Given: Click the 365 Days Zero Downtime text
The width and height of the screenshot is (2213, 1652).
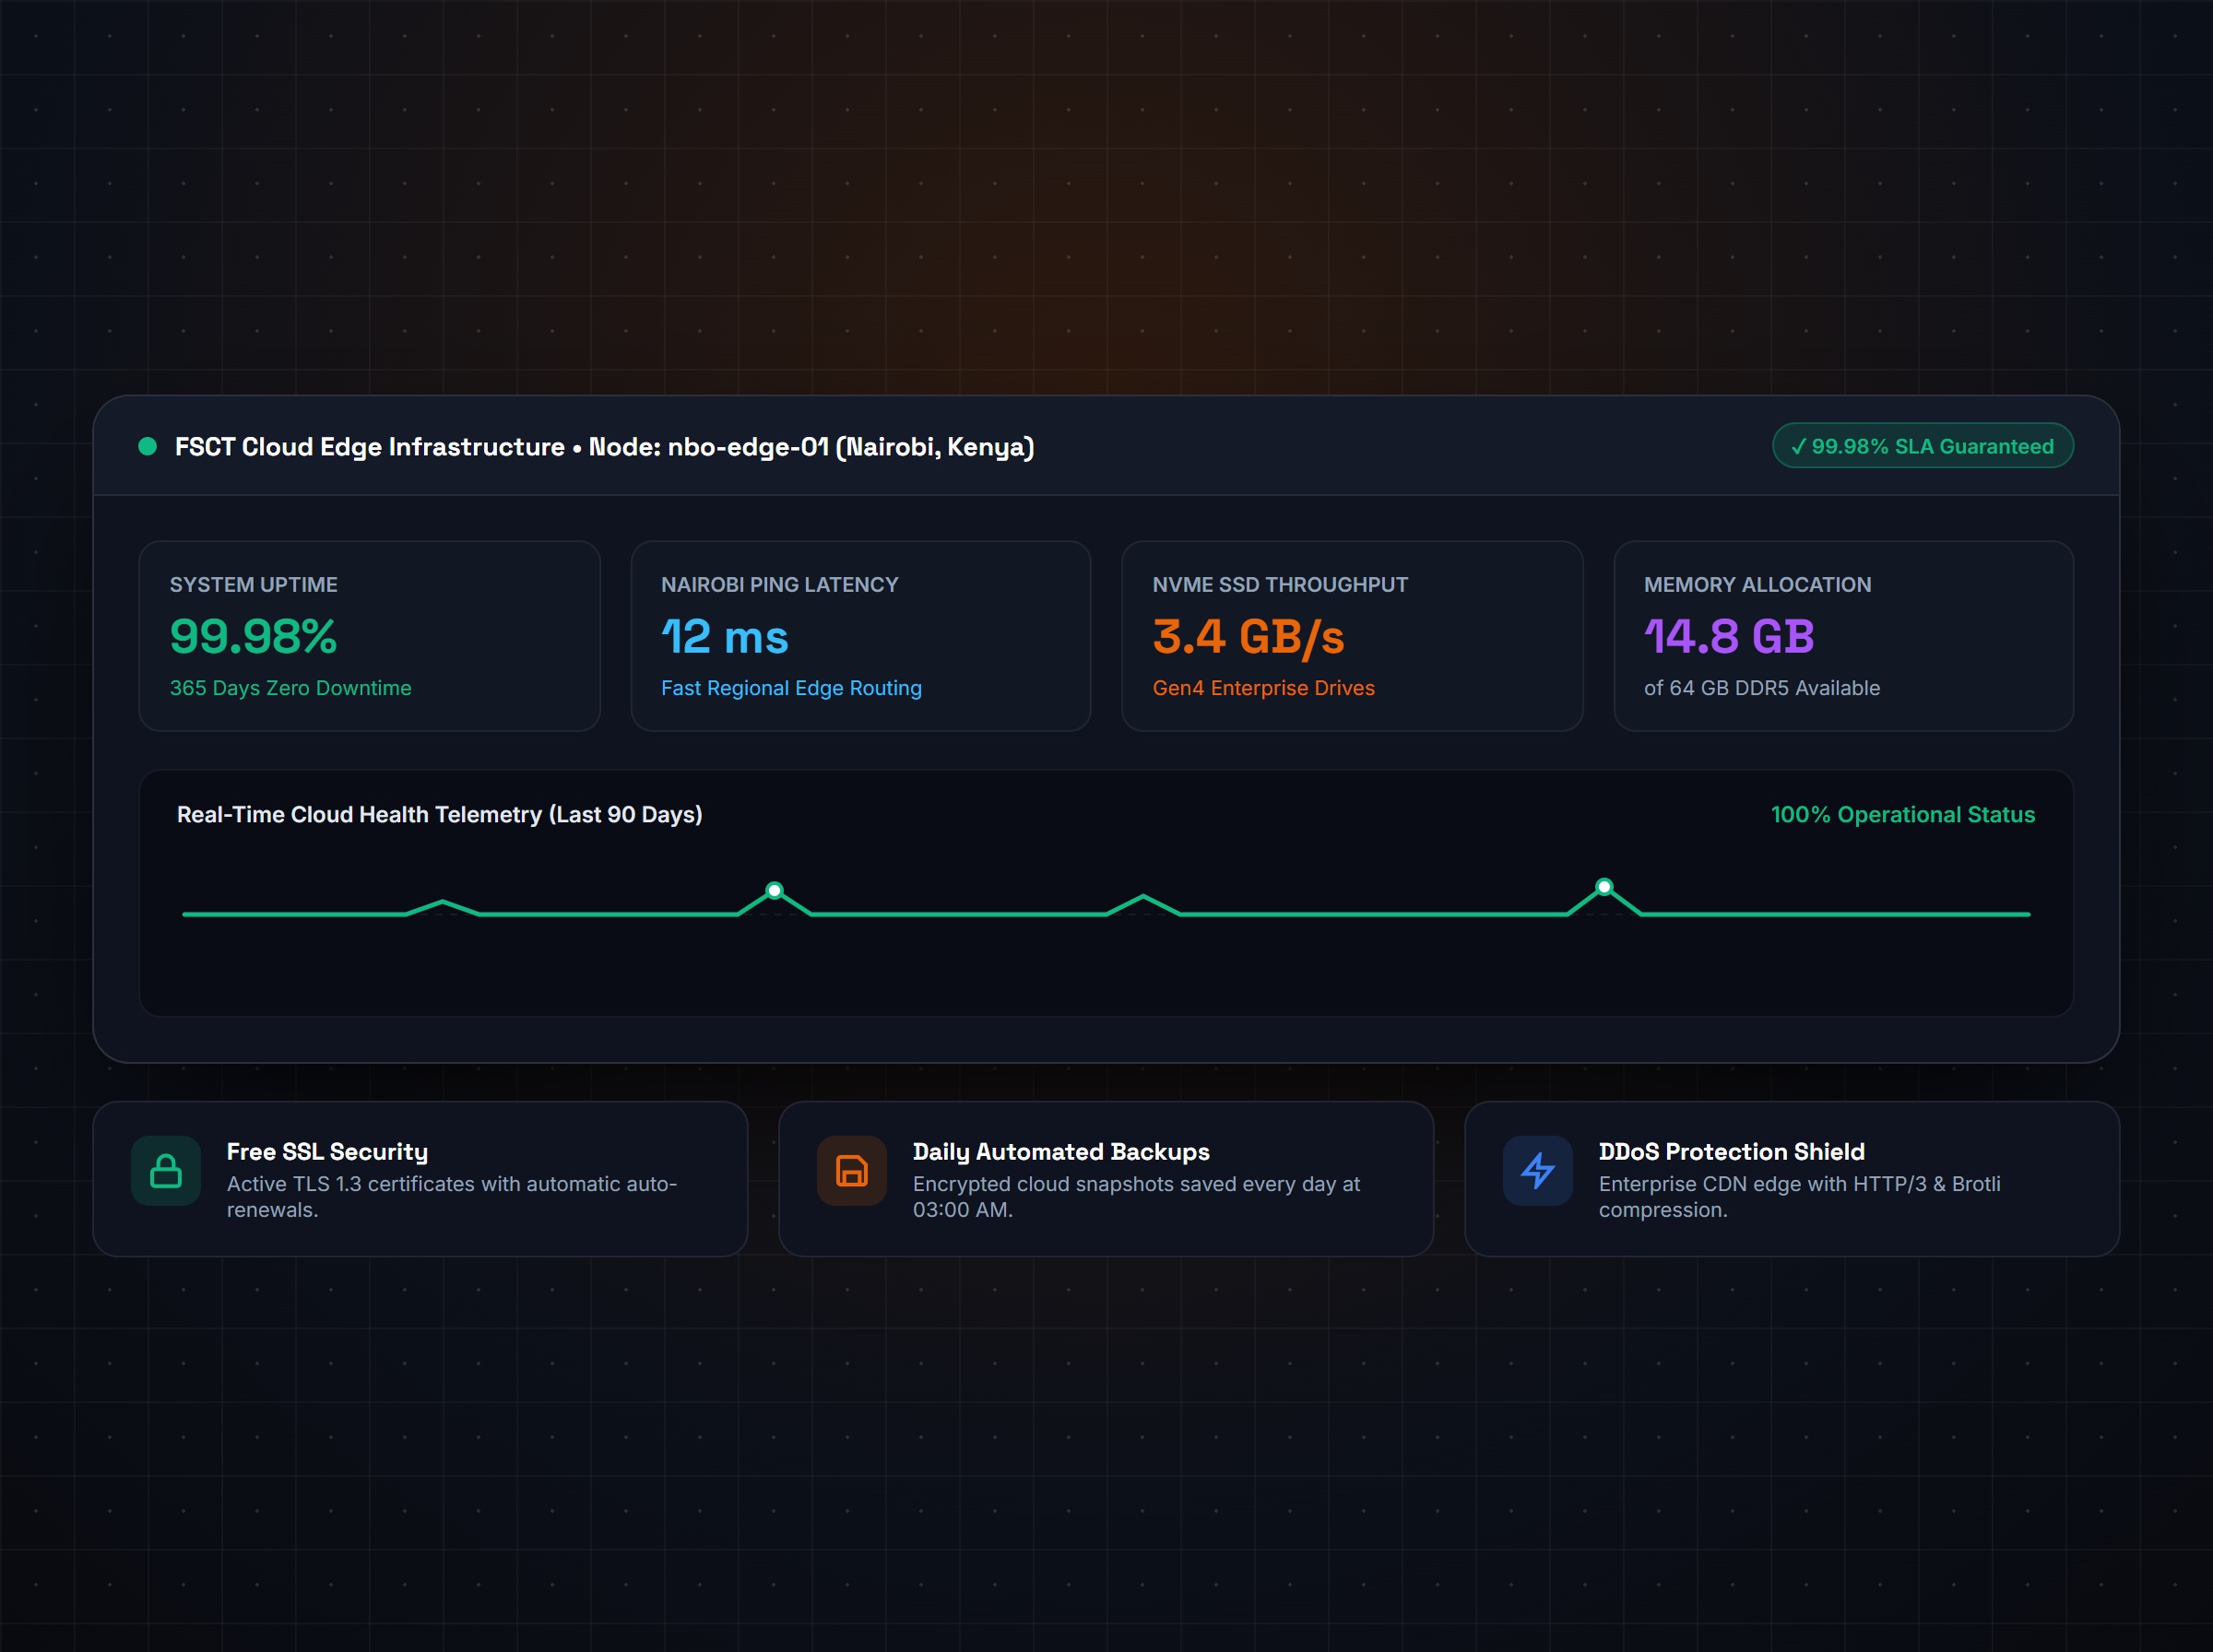Looking at the screenshot, I should click(x=291, y=688).
